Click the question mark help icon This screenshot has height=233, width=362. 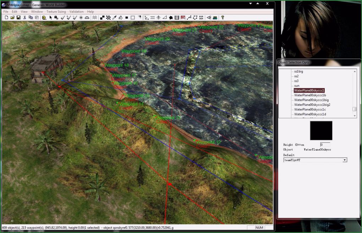(223, 17)
